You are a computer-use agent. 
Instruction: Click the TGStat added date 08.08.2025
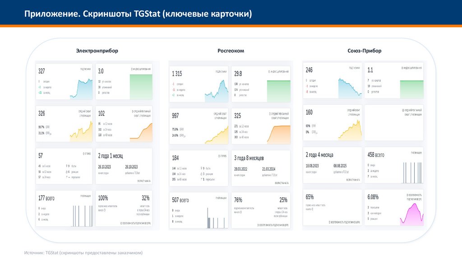click(340, 166)
